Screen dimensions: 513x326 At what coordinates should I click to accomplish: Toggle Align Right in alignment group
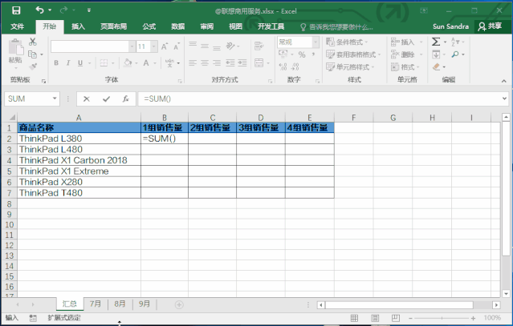[x=217, y=62]
